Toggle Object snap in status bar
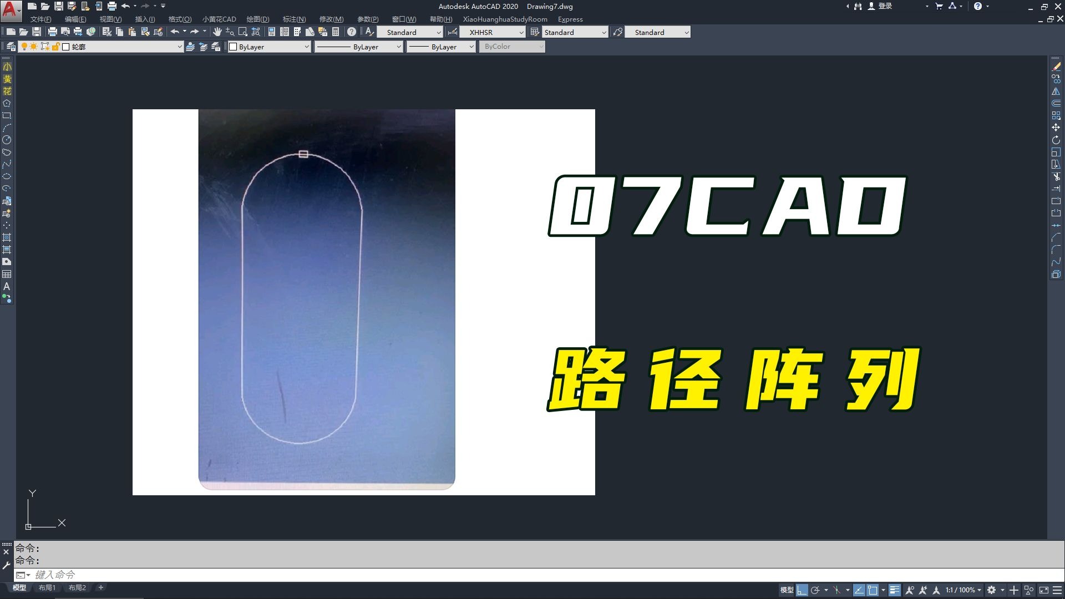This screenshot has height=599, width=1065. [873, 590]
